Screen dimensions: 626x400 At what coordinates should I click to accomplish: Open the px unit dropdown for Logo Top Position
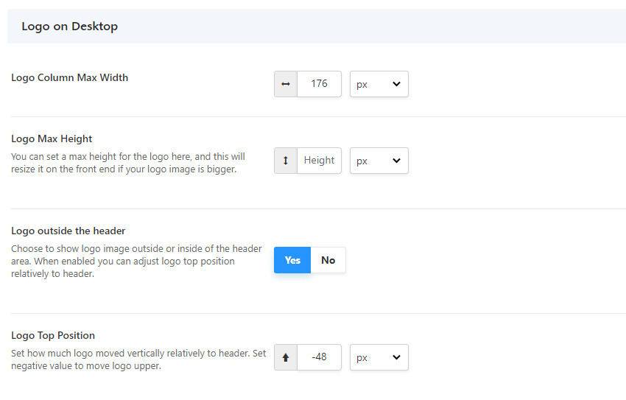click(x=379, y=357)
